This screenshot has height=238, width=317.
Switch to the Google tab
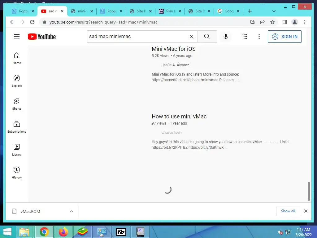click(x=226, y=11)
